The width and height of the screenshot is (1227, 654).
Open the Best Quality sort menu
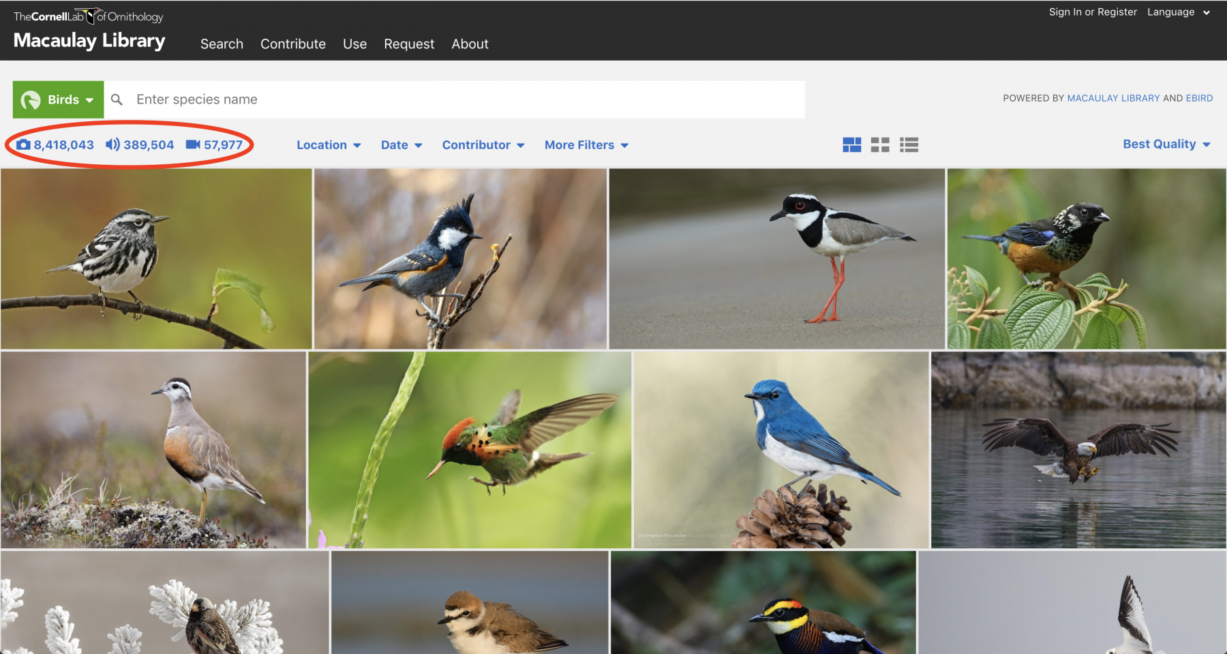1166,144
